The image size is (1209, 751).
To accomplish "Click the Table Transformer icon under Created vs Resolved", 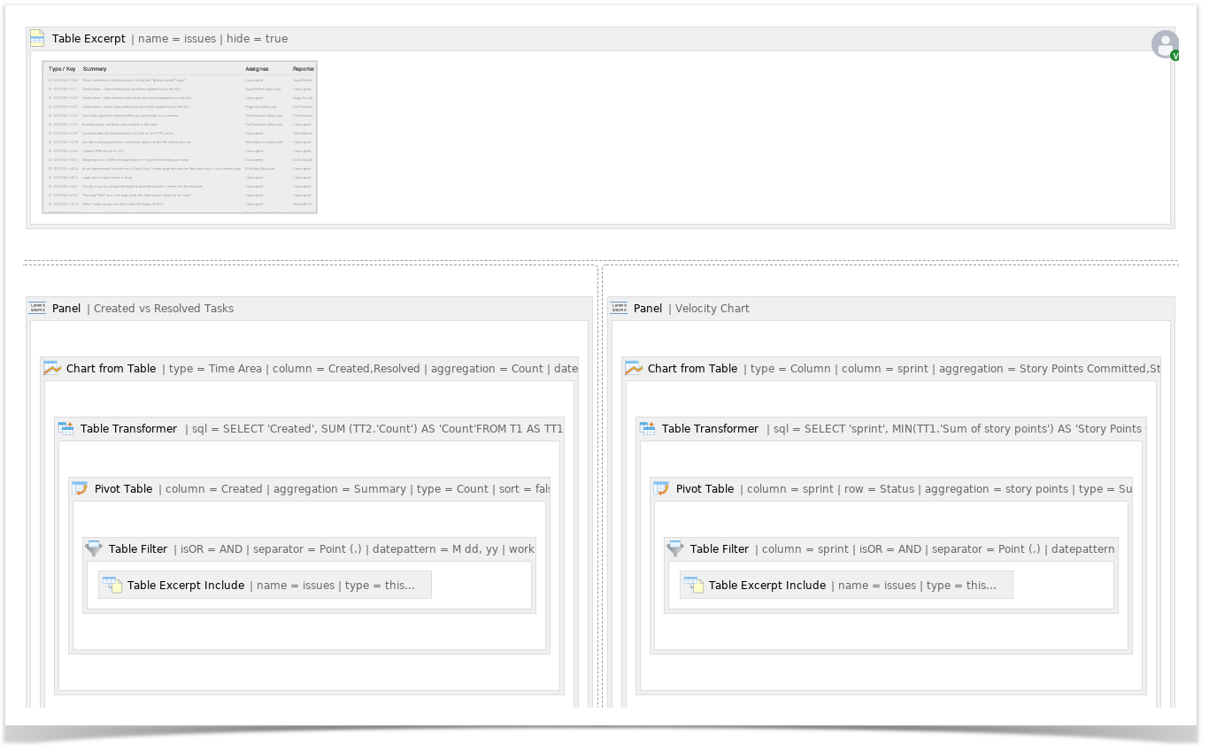I will 66,428.
